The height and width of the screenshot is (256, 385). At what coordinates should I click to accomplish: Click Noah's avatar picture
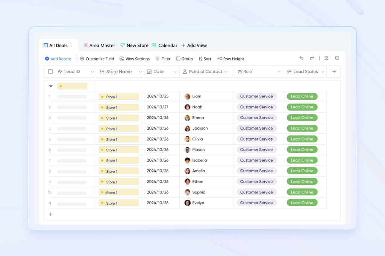pos(187,107)
